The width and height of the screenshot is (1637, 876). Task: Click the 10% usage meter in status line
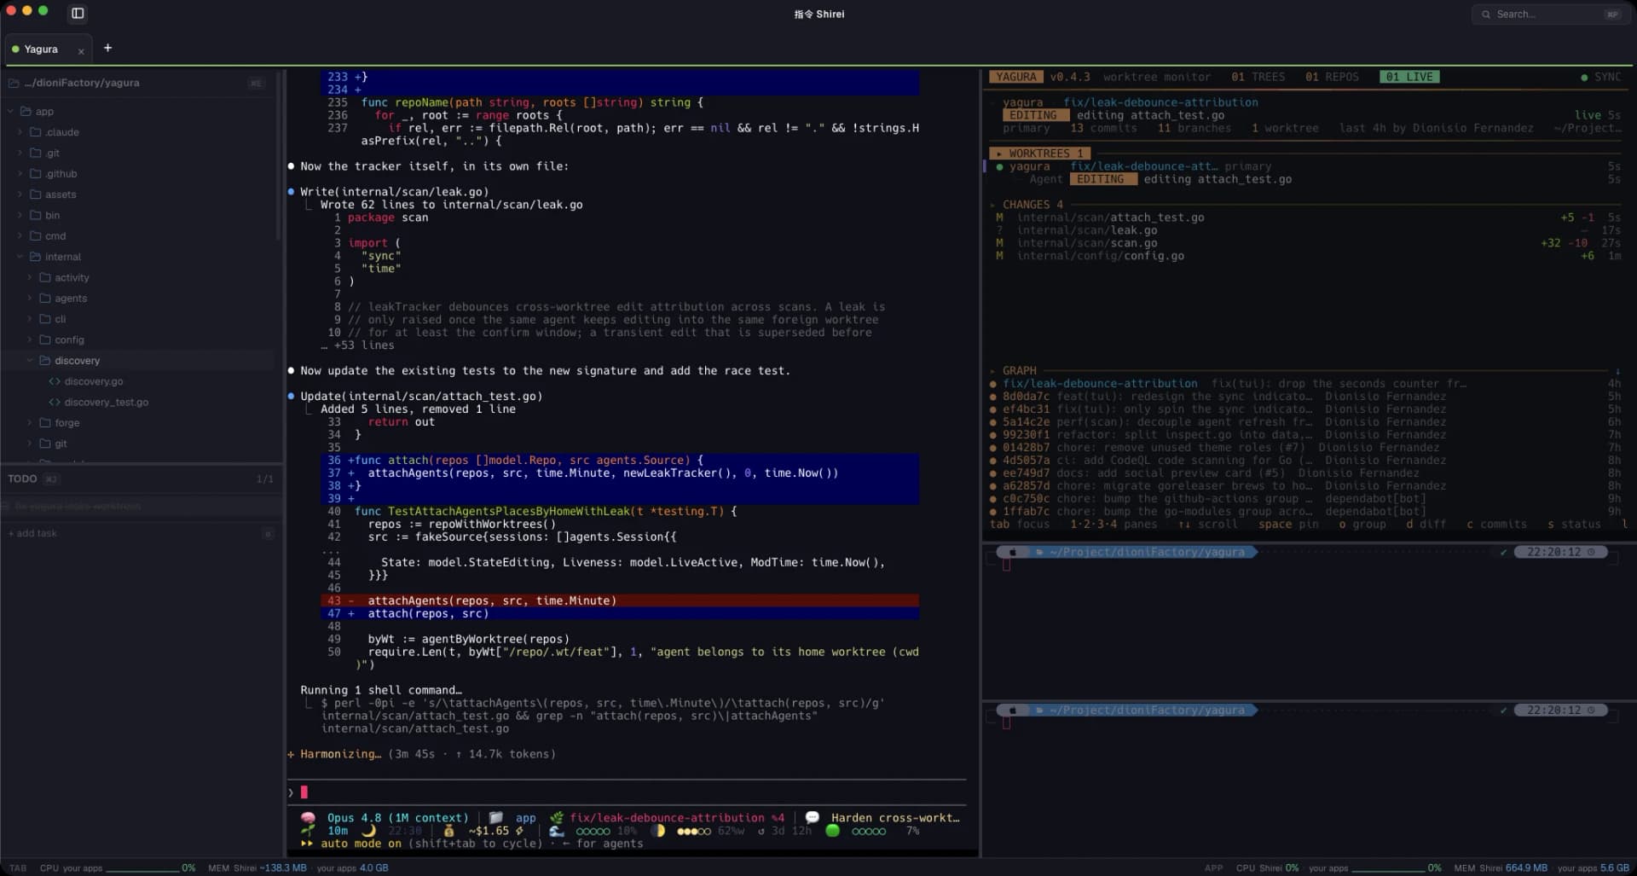point(606,830)
